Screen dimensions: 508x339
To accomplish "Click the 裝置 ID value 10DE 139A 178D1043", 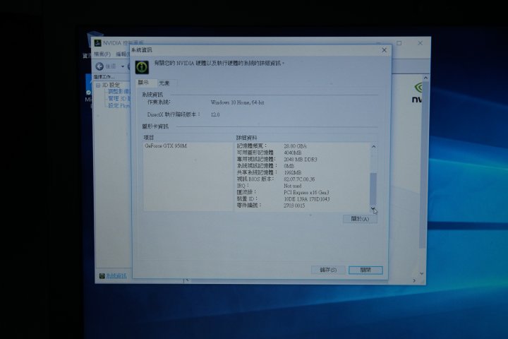I will (x=306, y=199).
